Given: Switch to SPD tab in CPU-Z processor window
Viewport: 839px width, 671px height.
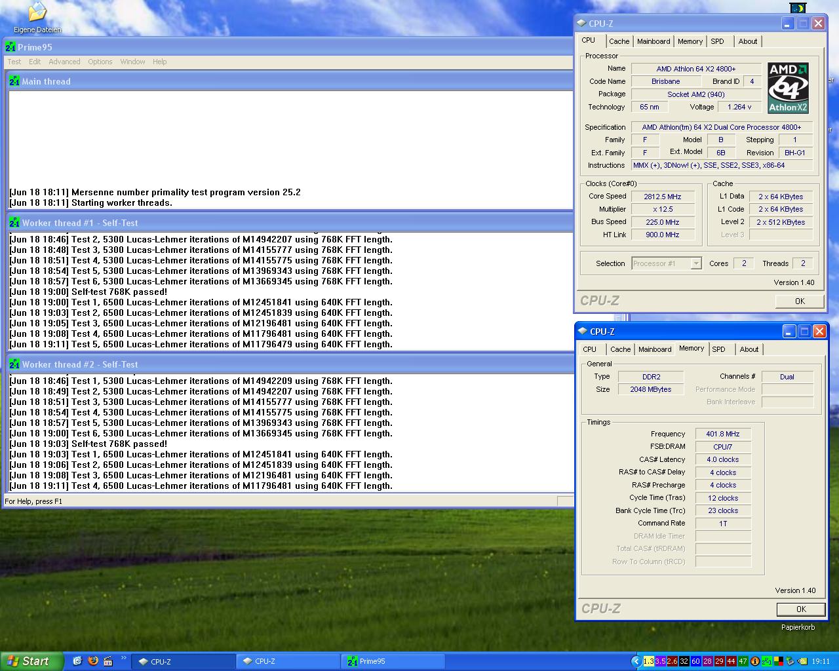Looking at the screenshot, I should [x=718, y=41].
